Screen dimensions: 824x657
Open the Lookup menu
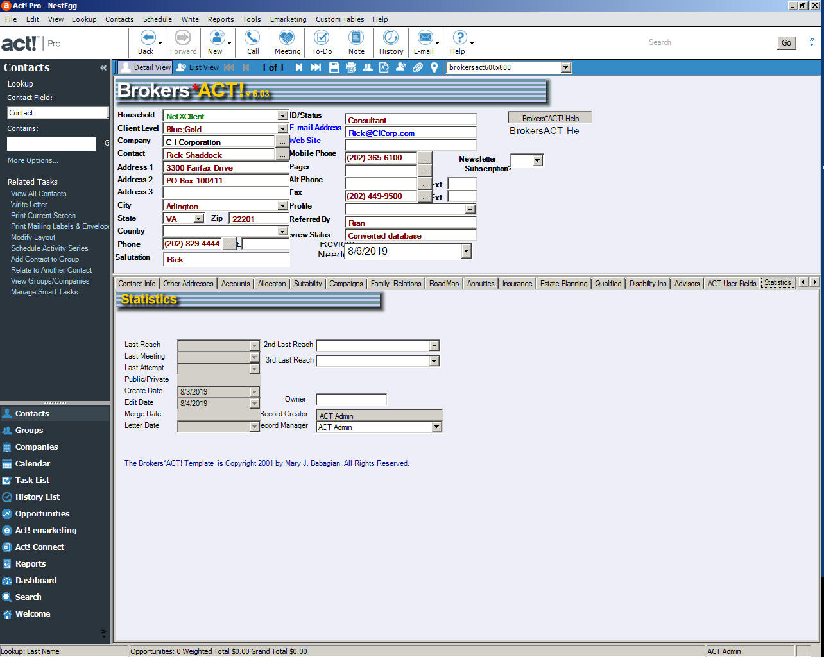pos(84,19)
